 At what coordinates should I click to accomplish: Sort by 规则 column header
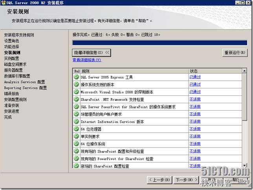click(x=134, y=71)
